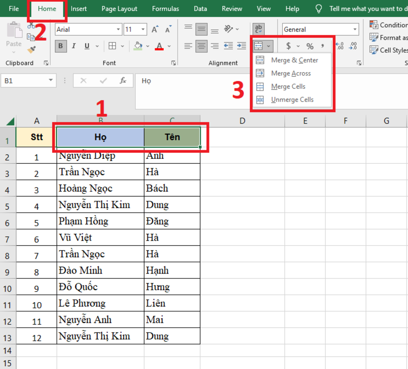Click the Format Painter brush icon

tap(31, 49)
